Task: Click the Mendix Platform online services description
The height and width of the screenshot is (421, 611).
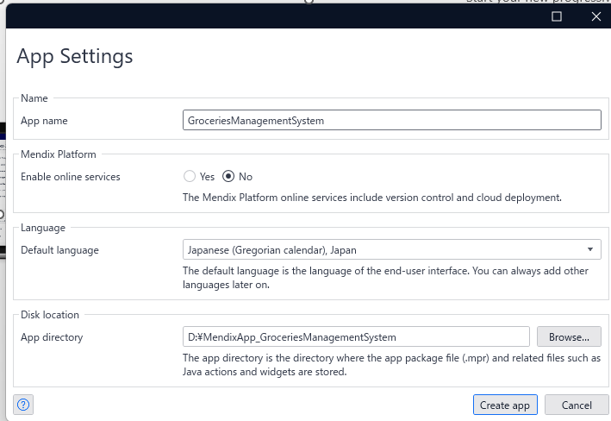Action: [x=372, y=198]
